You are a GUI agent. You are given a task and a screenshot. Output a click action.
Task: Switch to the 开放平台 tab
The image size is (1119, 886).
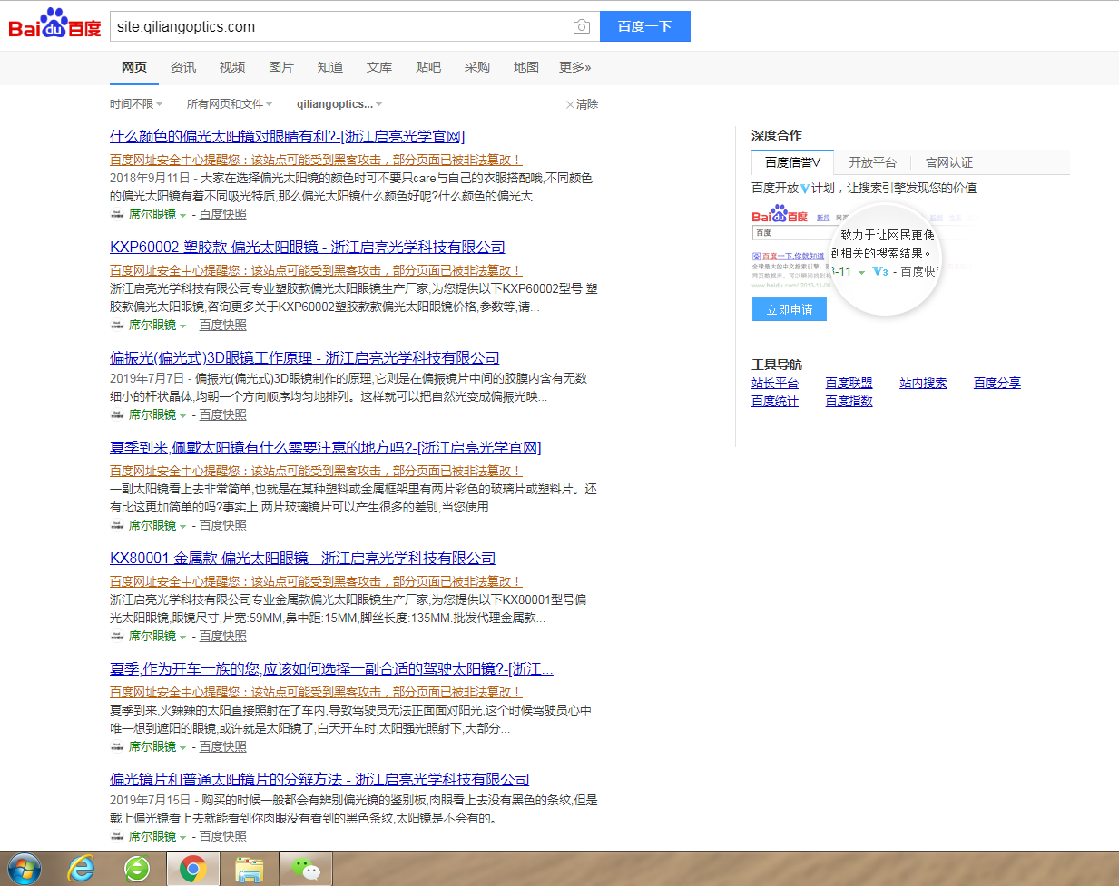pyautogui.click(x=872, y=162)
